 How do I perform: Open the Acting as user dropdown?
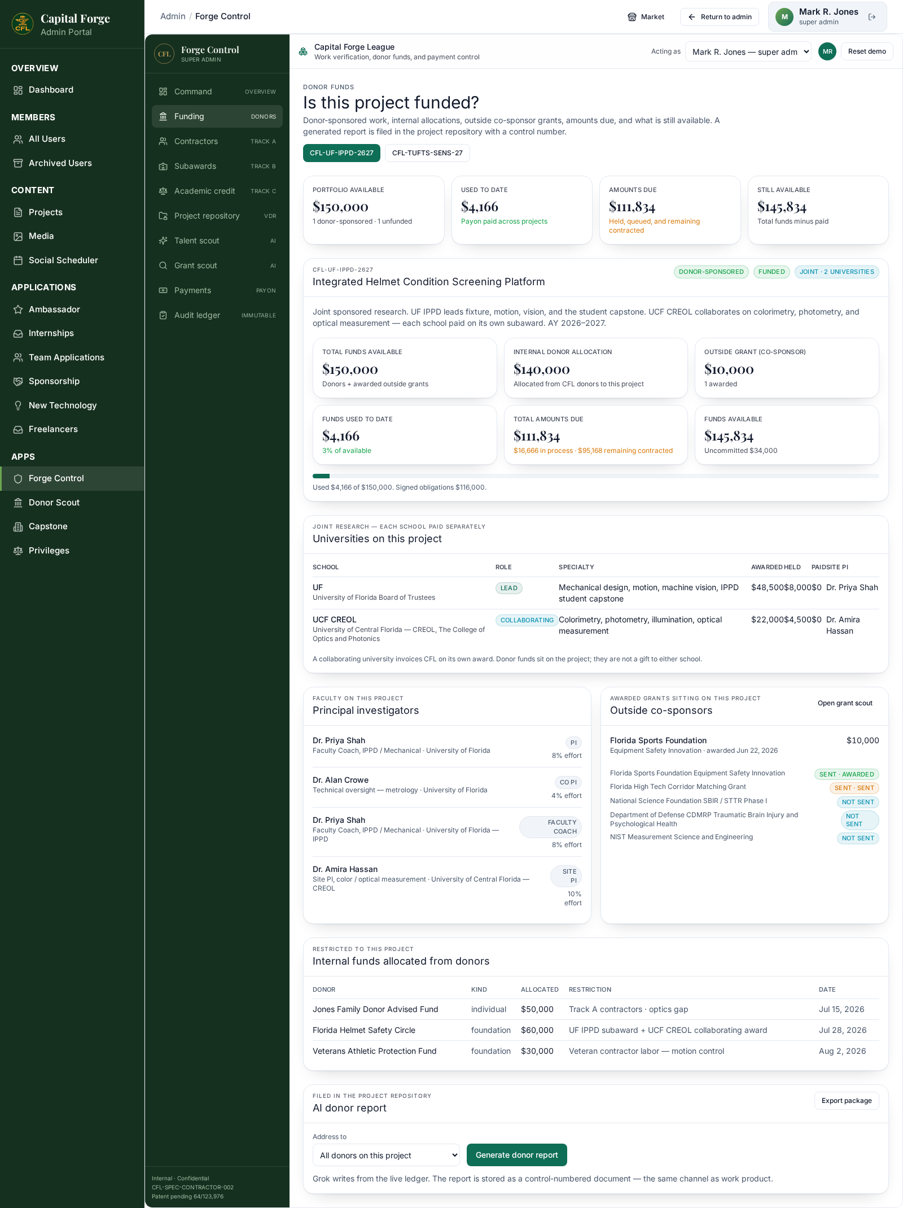pyautogui.click(x=748, y=52)
